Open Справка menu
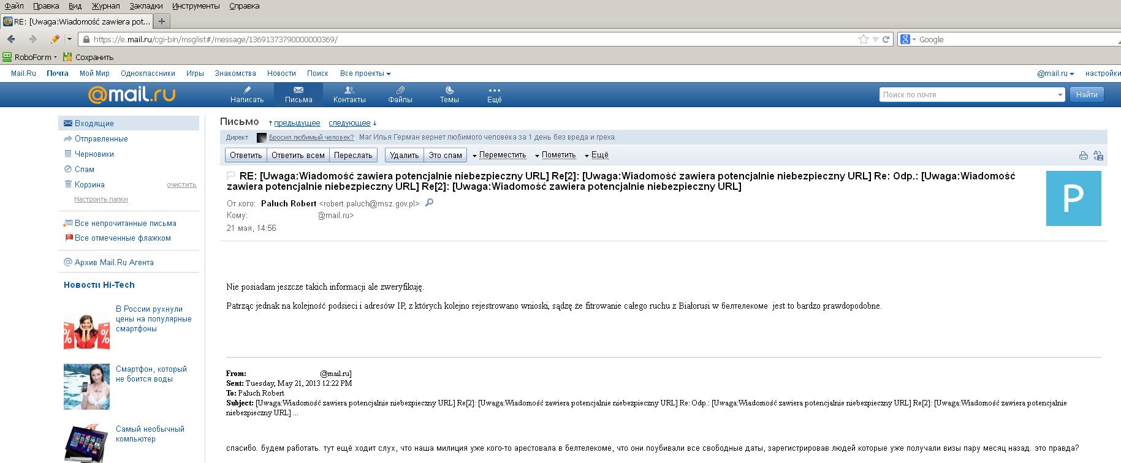Screen dimensions: 1121x463 point(244,6)
